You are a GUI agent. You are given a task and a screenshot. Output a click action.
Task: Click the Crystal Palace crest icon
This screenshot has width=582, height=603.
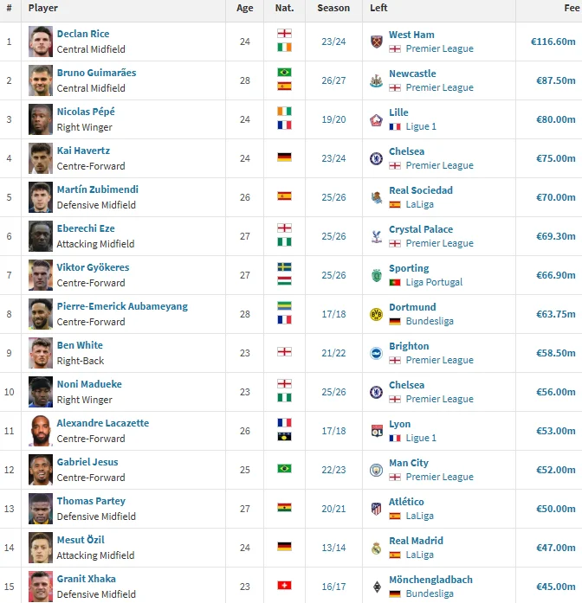point(376,236)
